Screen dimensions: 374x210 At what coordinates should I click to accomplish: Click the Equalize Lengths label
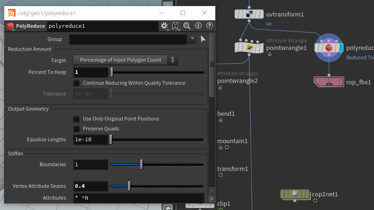click(x=47, y=139)
